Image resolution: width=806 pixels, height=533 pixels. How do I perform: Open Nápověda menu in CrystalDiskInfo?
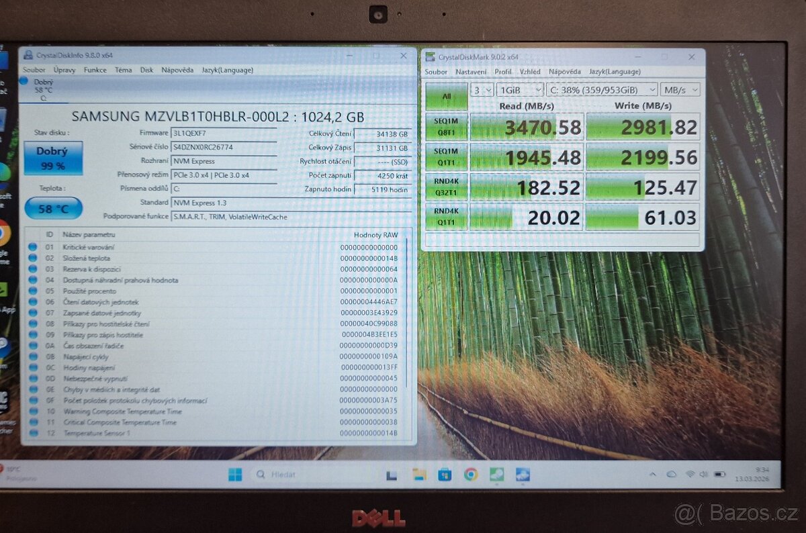[x=177, y=70]
